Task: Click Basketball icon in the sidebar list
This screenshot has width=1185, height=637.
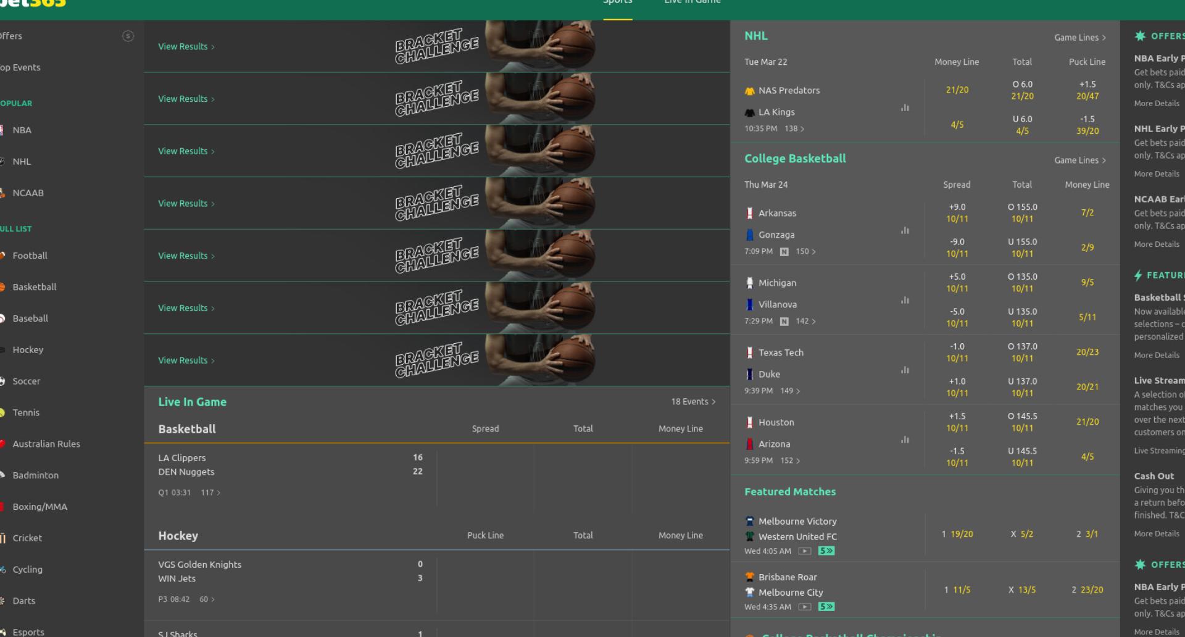Action: [2, 287]
